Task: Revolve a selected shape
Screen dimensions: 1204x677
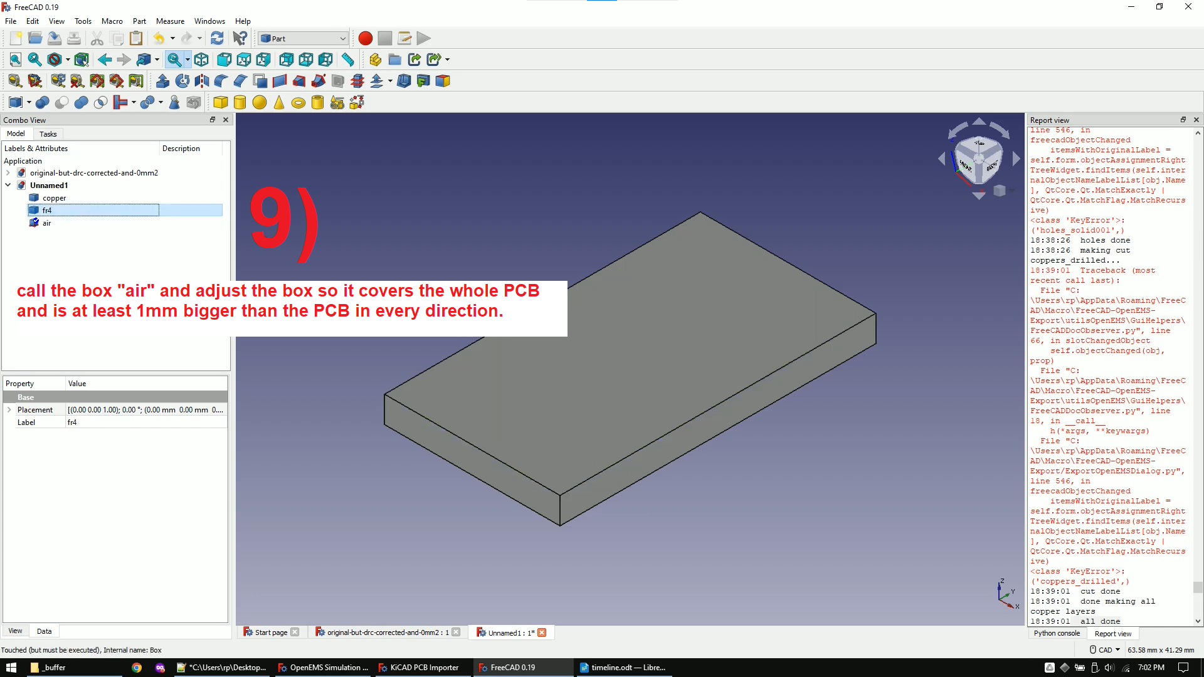Action: click(x=182, y=81)
